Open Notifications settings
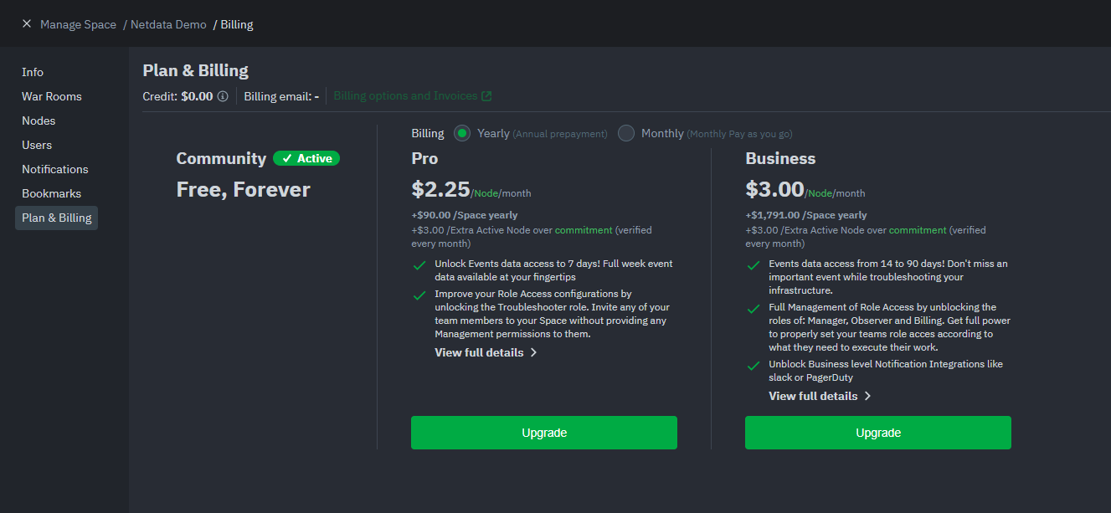 click(x=55, y=169)
